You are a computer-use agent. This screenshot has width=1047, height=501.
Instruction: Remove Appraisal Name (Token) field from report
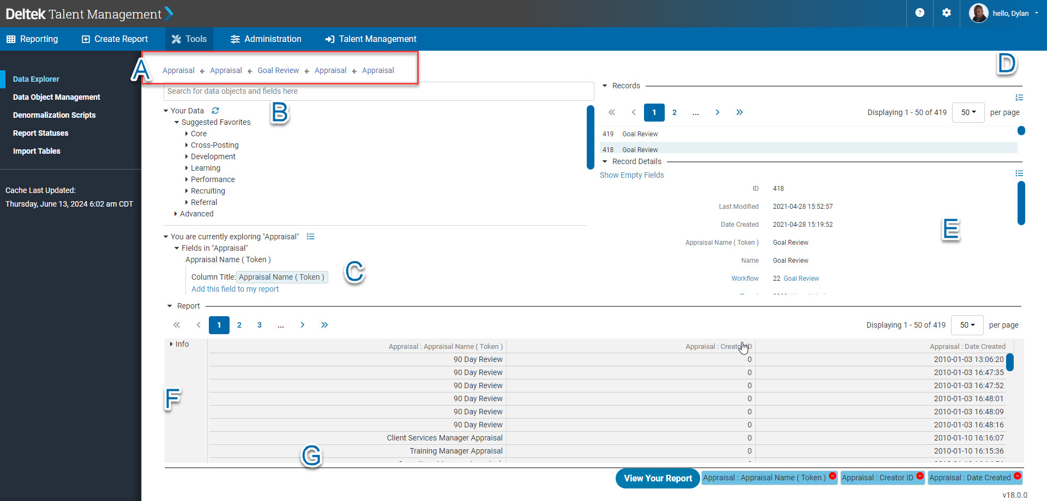click(833, 476)
